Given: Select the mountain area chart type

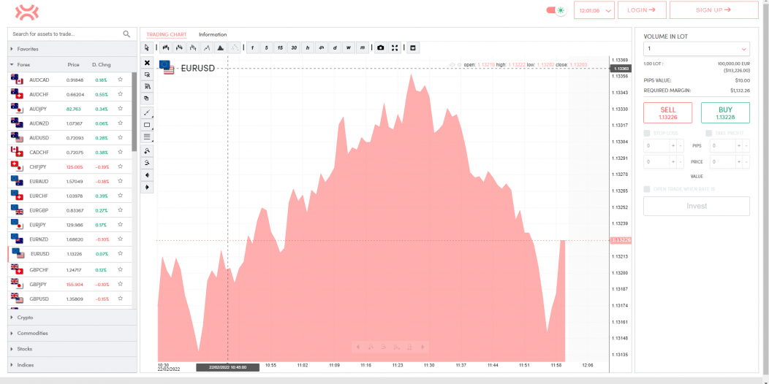Looking at the screenshot, I should [x=221, y=48].
